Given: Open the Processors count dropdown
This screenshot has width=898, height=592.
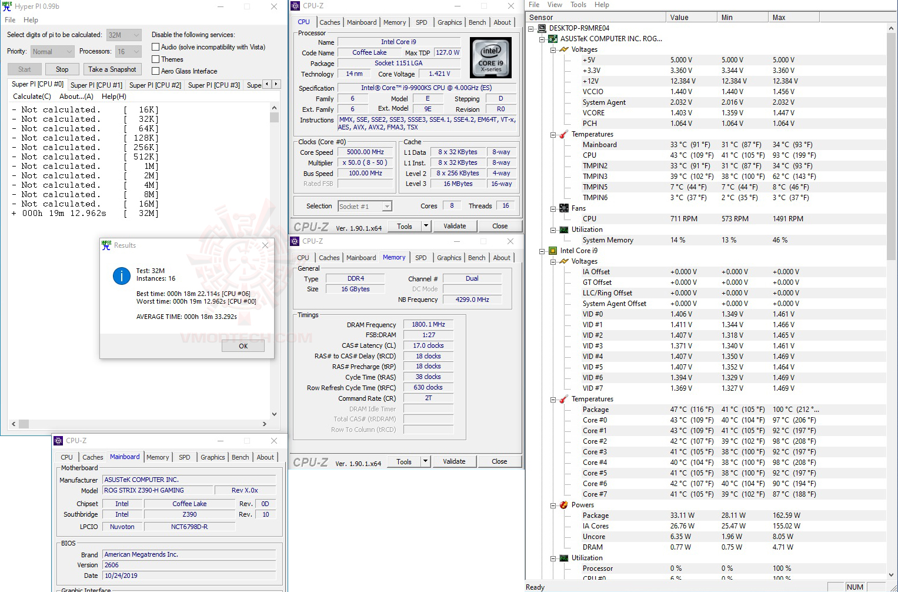Looking at the screenshot, I should [x=128, y=51].
